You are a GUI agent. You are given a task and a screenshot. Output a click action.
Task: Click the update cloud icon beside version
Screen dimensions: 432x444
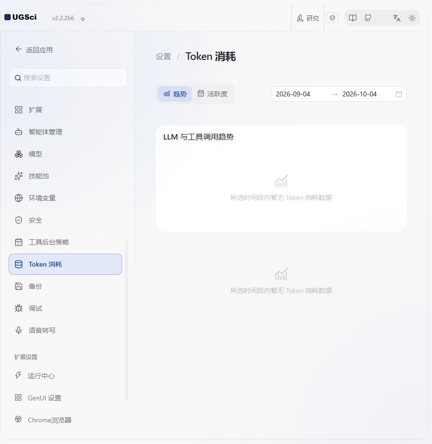tap(82, 19)
